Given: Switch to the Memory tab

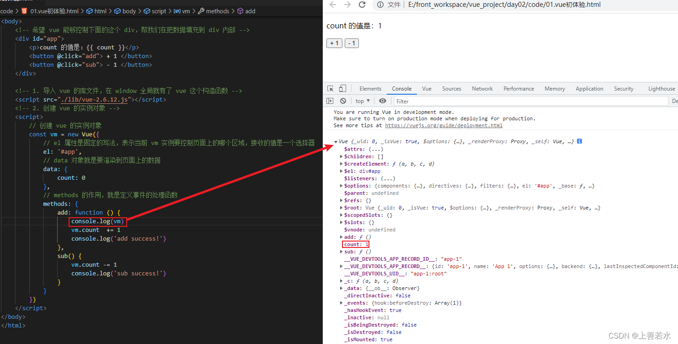Looking at the screenshot, I should pyautogui.click(x=555, y=89).
